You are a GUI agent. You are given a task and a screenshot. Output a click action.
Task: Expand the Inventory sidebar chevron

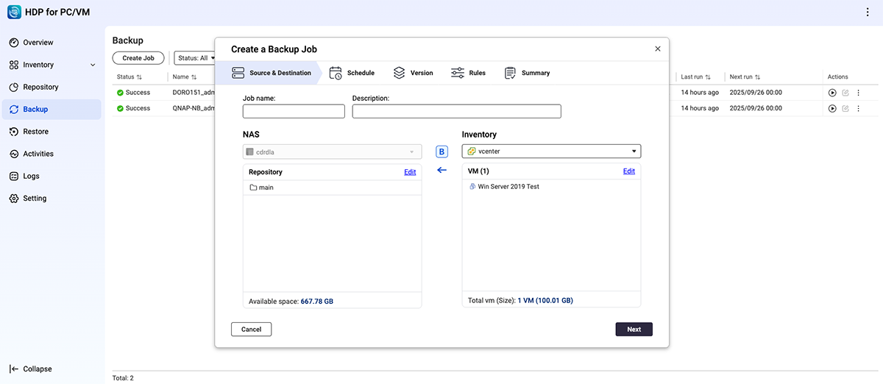(93, 65)
